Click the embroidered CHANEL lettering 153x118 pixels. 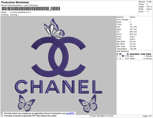[x=58, y=87]
